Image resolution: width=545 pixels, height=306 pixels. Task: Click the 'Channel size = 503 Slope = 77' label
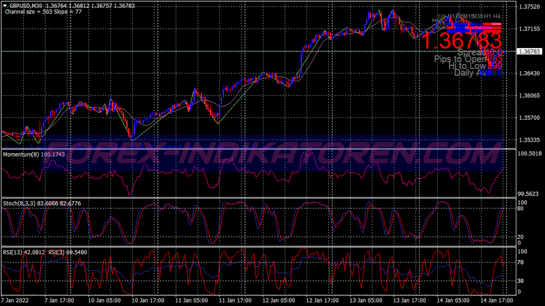click(43, 12)
